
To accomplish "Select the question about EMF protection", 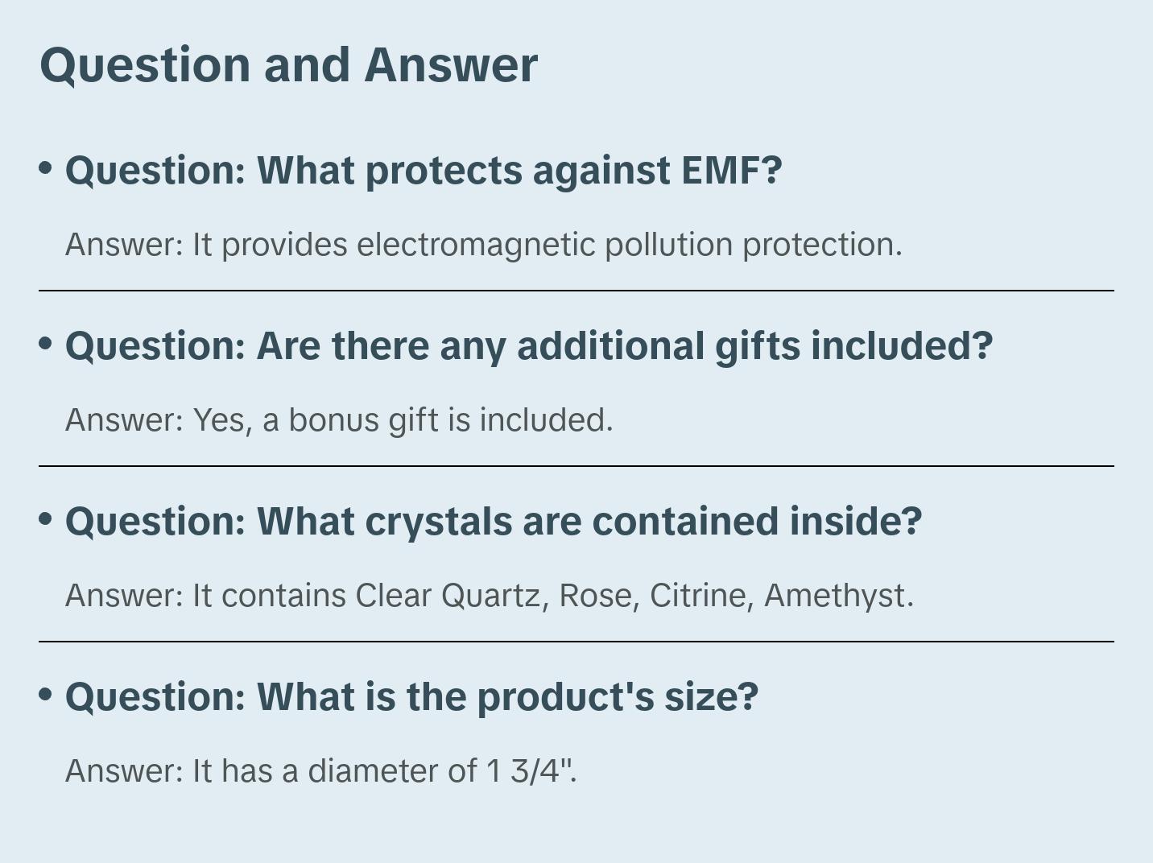I will [x=424, y=171].
